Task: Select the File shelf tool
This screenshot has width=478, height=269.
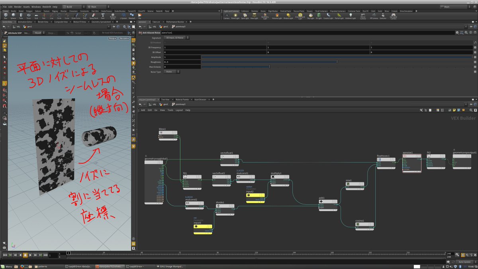Action: (140, 16)
